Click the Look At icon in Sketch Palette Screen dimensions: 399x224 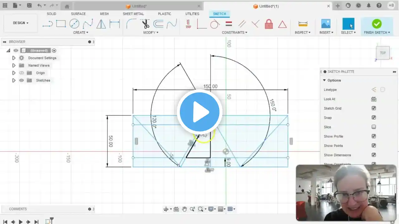[374, 99]
